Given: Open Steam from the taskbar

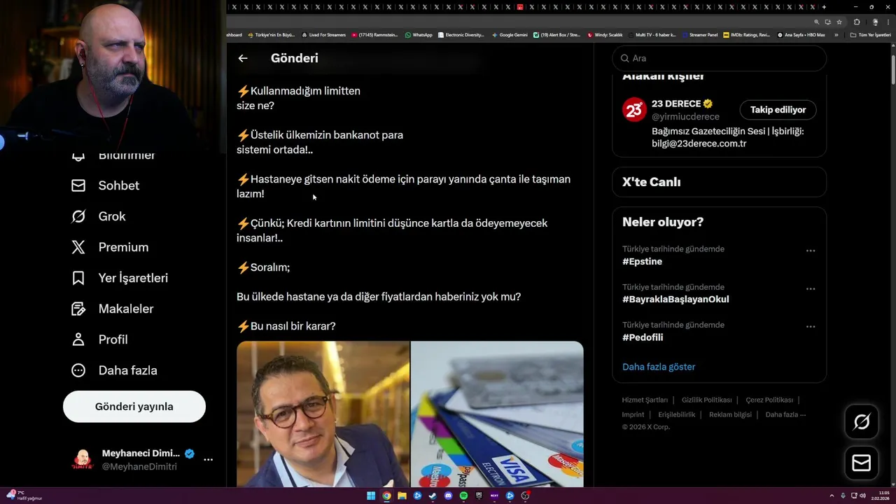Looking at the screenshot, I should pos(433,496).
